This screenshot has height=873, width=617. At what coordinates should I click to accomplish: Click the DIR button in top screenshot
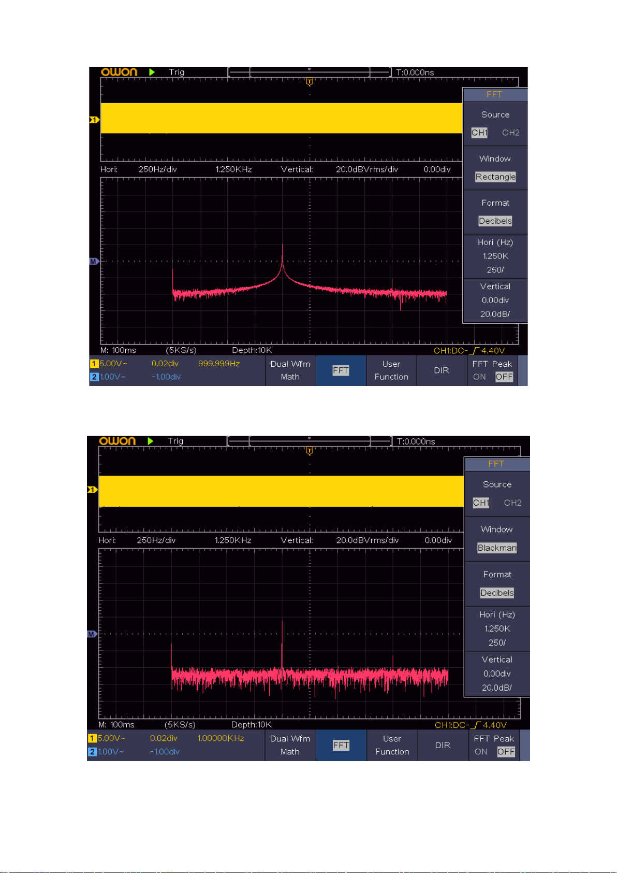(x=442, y=370)
